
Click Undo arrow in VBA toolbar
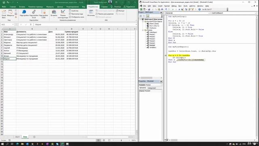pyautogui.click(x=166, y=9)
